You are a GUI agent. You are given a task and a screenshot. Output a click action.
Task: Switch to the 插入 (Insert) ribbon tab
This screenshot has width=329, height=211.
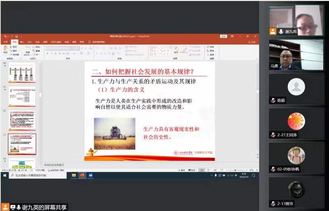22,42
